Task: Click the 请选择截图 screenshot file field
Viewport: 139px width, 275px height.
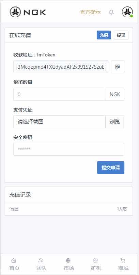Action: 59,122
